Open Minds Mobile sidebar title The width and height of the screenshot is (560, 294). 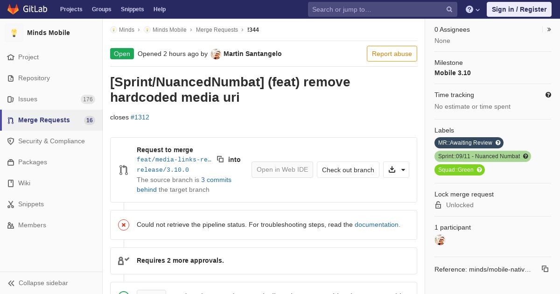[x=49, y=33]
